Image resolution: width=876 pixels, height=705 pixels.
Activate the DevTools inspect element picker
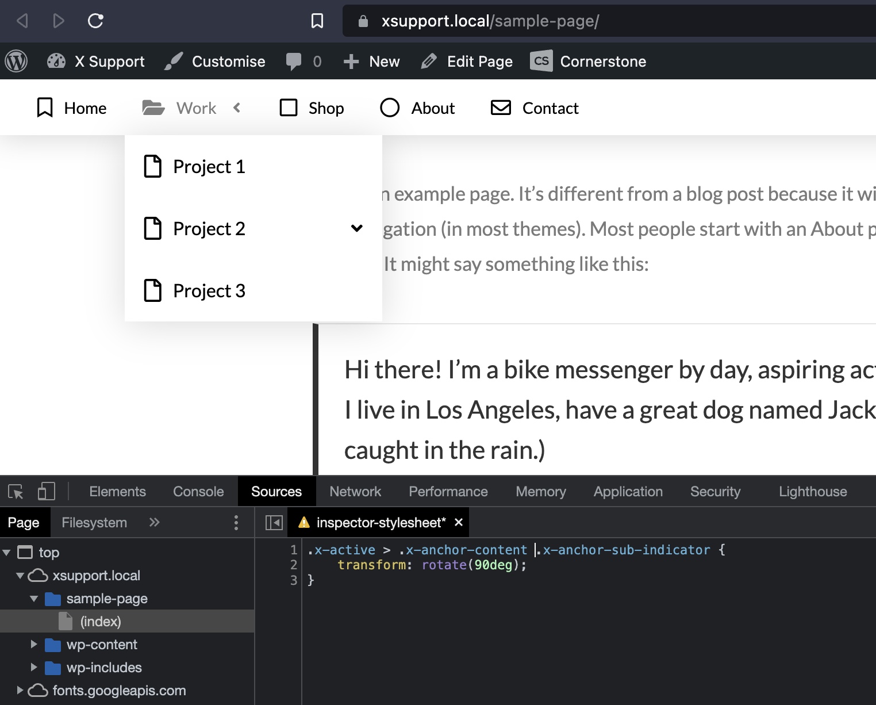(16, 492)
